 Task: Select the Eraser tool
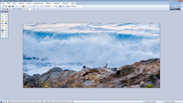[x=6, y=25]
